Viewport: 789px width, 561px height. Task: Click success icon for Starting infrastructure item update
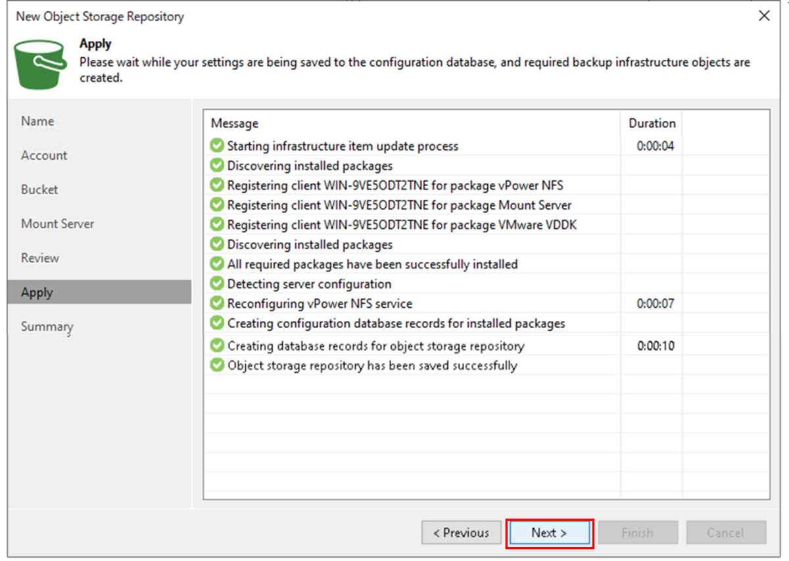click(x=217, y=145)
